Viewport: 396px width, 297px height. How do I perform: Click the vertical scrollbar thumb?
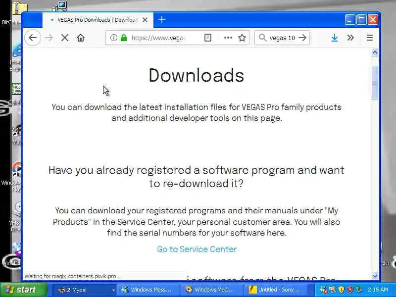[375, 83]
